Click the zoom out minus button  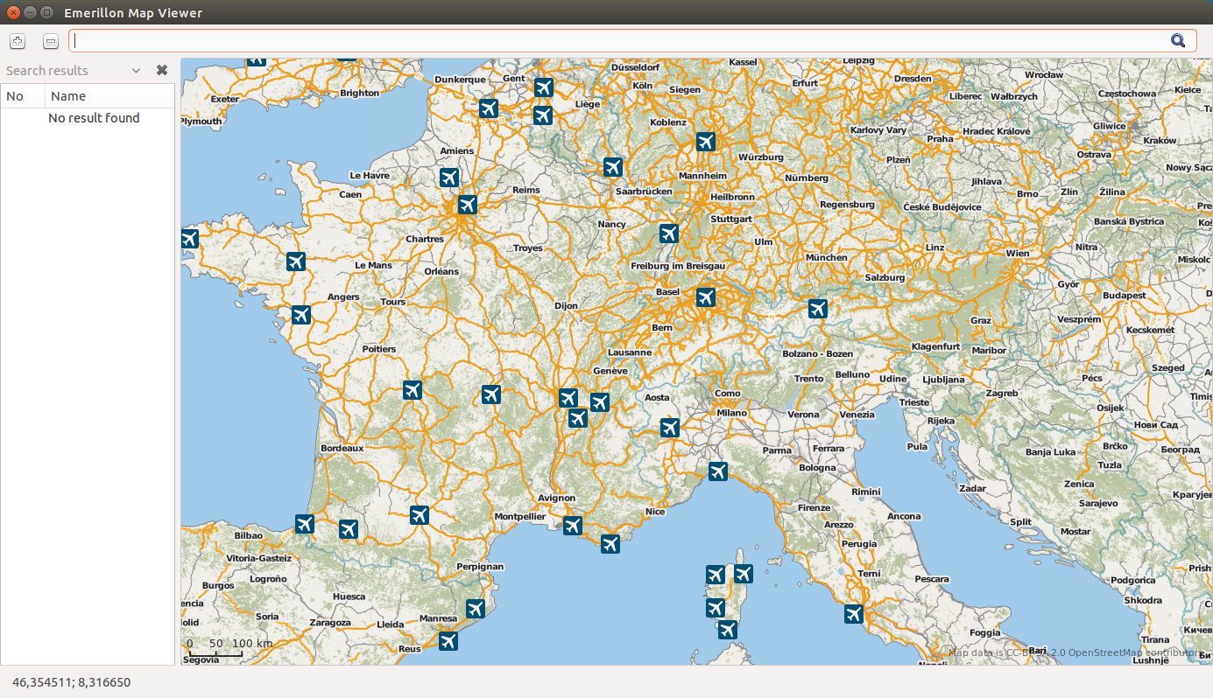click(x=51, y=41)
